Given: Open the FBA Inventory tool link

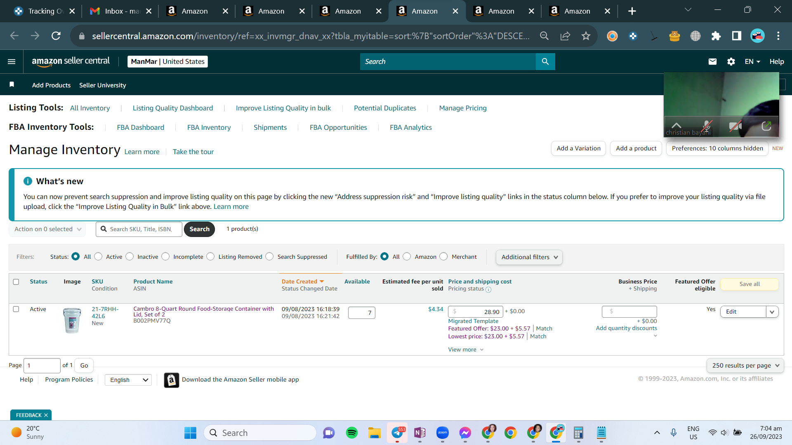Looking at the screenshot, I should (209, 128).
